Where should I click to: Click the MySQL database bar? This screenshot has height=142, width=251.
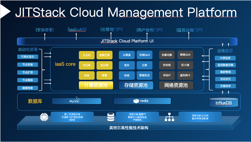click(x=77, y=101)
